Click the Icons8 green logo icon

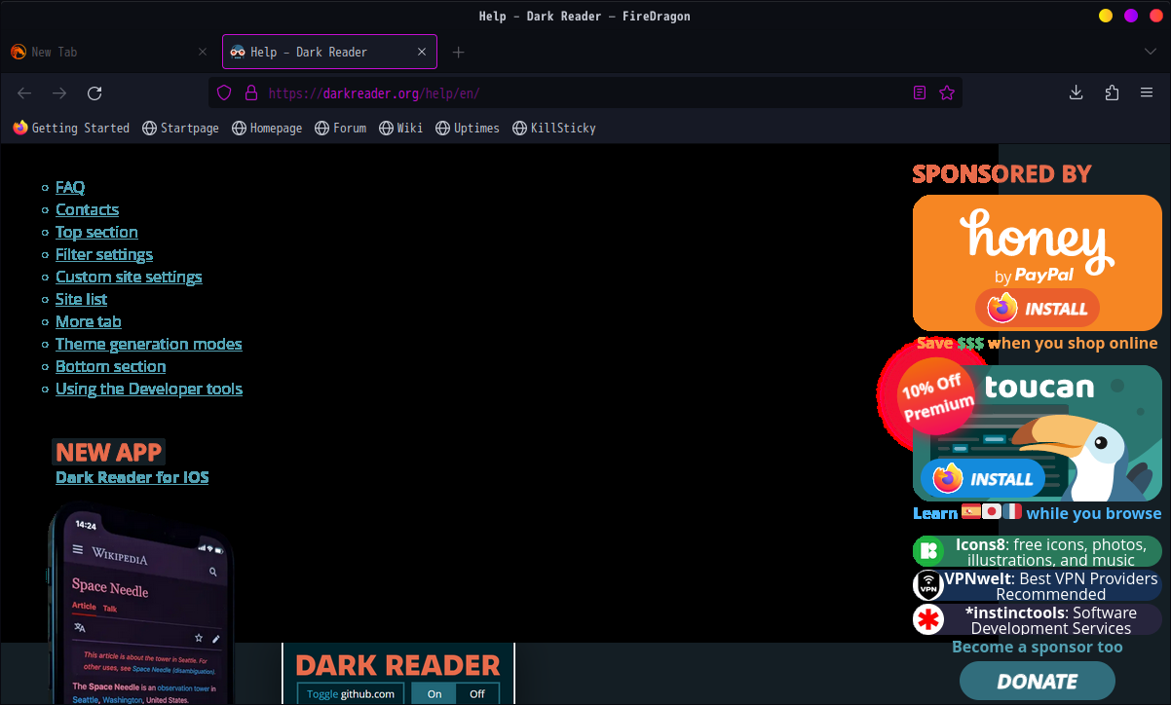point(928,552)
